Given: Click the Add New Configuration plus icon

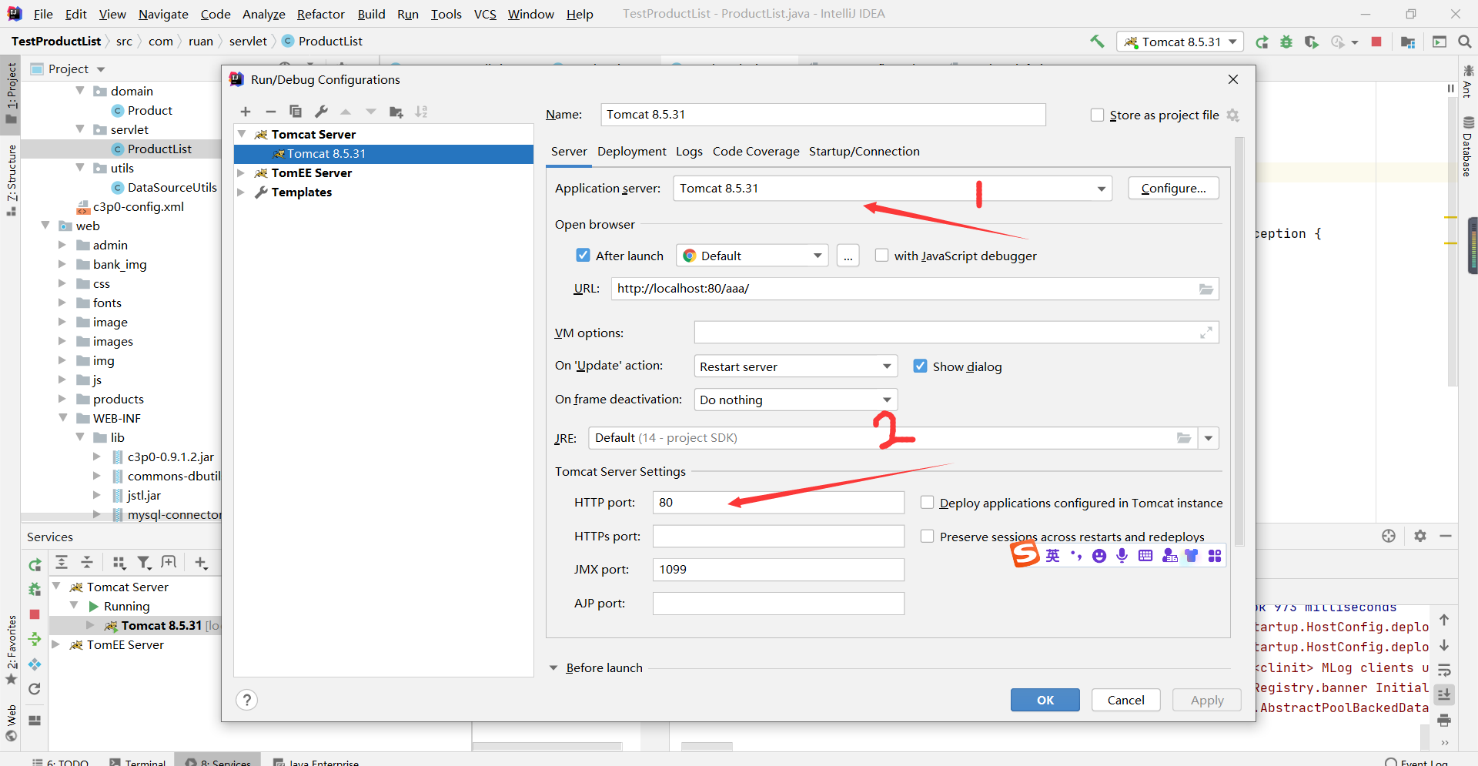Looking at the screenshot, I should point(246,112).
